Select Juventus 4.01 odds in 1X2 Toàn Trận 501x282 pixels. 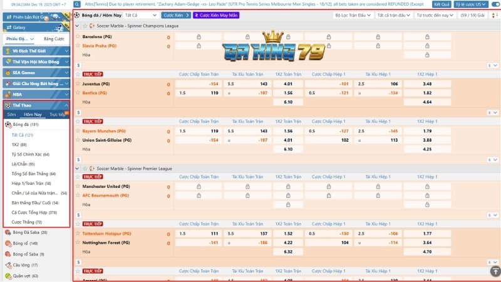click(x=288, y=84)
